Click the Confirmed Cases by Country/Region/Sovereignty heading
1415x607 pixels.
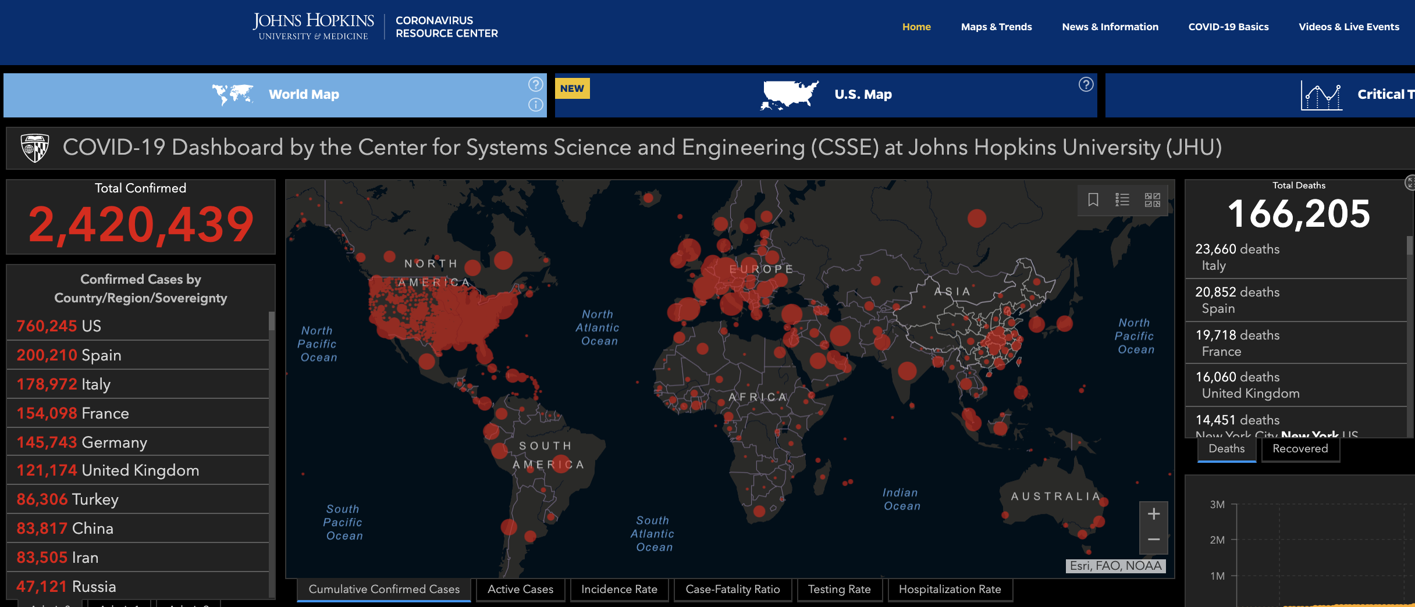pos(141,288)
